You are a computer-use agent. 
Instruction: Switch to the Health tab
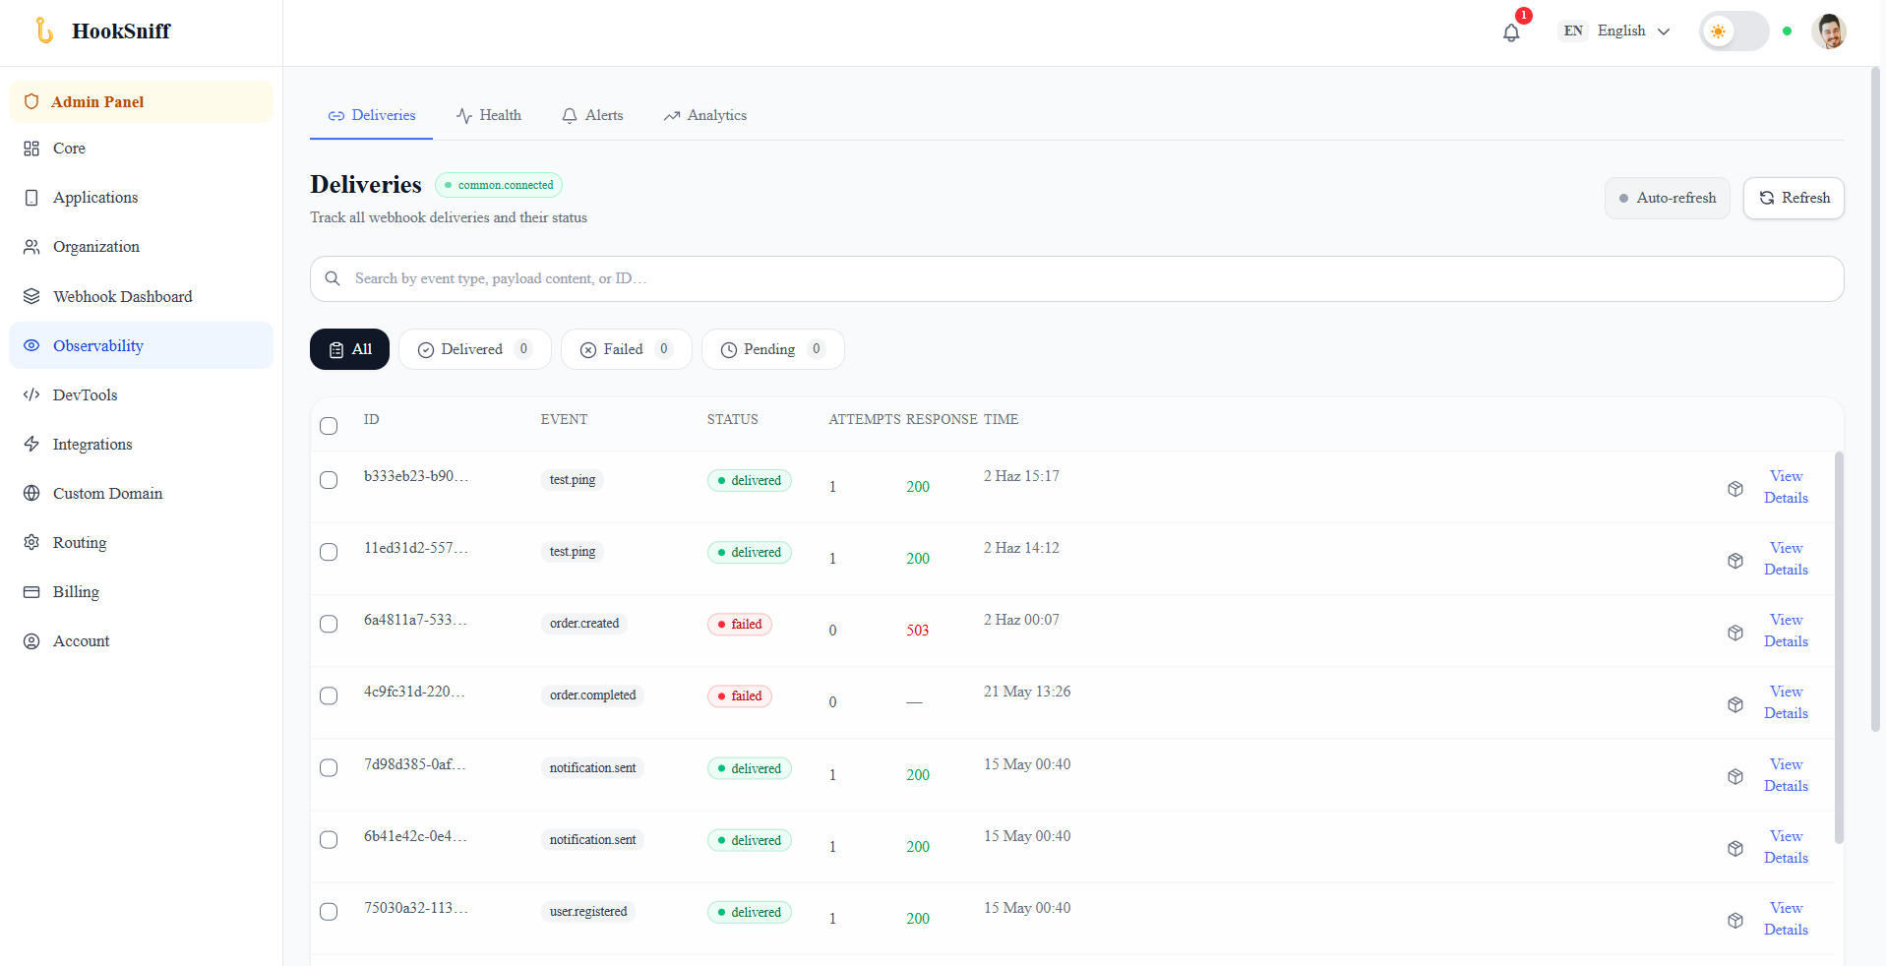click(489, 115)
